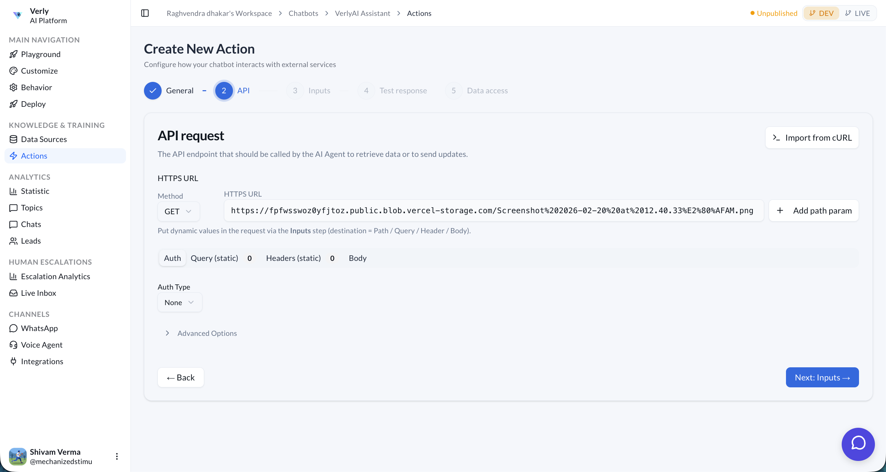Switch to the Headers (static) tab
The height and width of the screenshot is (472, 886).
point(293,258)
